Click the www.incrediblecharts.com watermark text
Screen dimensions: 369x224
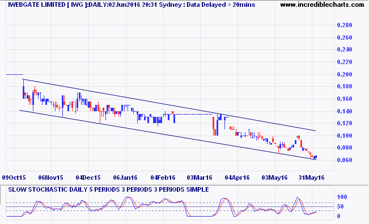(322, 5)
